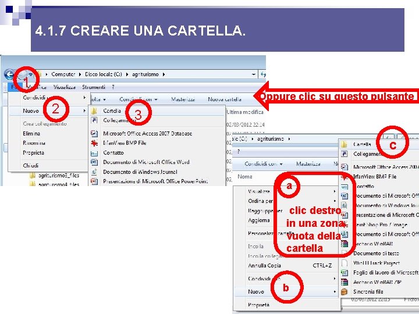Open Condividi con dropdown in lower window toolbar
The height and width of the screenshot is (314, 419).
point(264,164)
